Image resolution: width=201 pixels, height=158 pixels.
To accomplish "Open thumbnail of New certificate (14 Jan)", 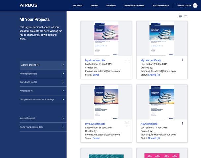I will point(162,102).
